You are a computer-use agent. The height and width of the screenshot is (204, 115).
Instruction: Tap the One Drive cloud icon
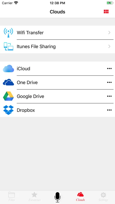click(x=9, y=82)
